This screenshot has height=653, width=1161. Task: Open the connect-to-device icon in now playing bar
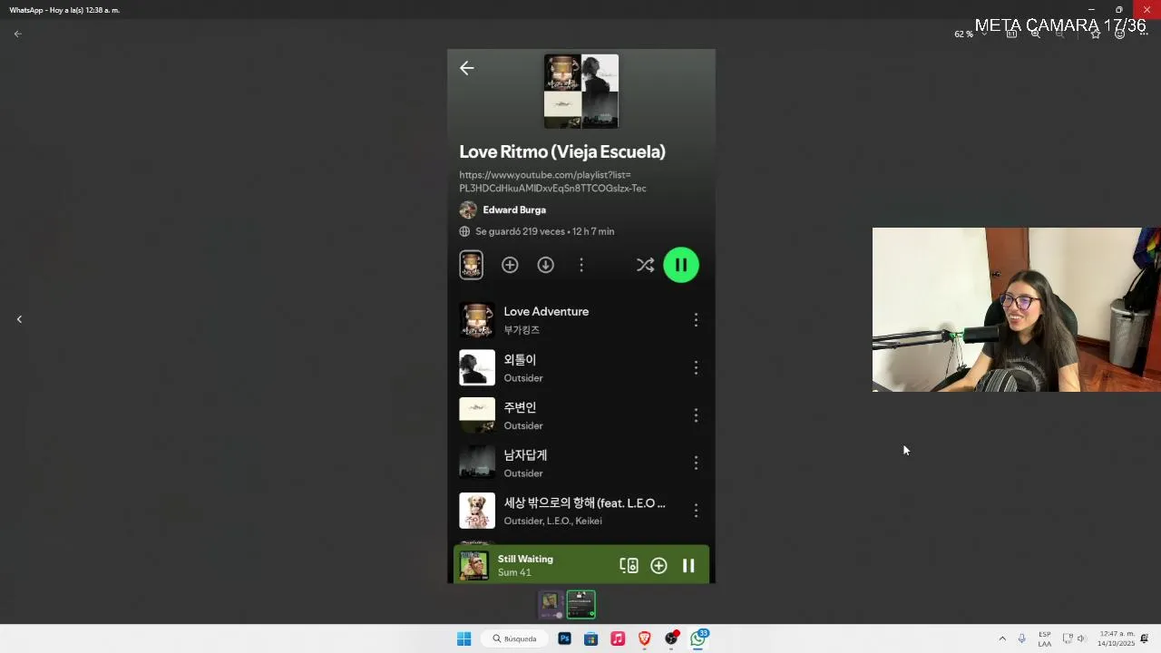[629, 565]
